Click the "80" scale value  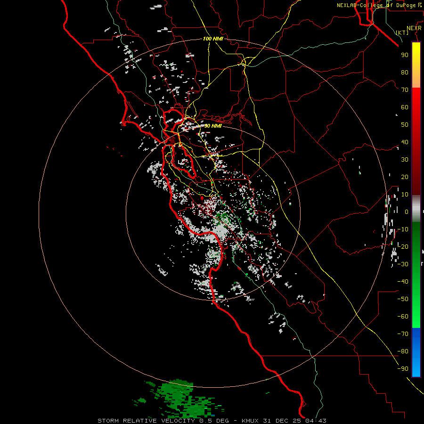pyautogui.click(x=405, y=72)
